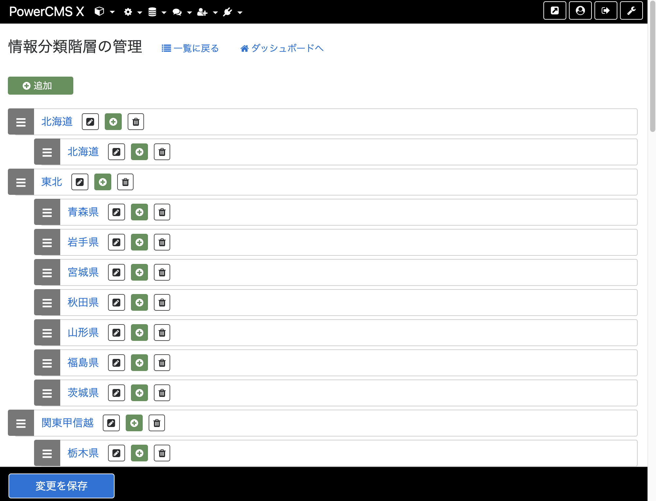The image size is (656, 501).
Task: Click the 一覧に戻る link
Action: pos(190,48)
